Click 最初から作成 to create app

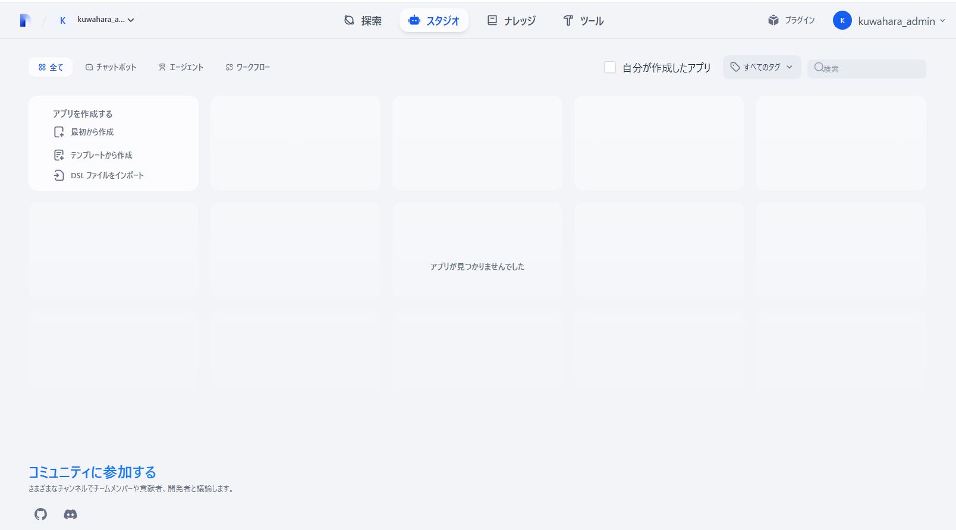tap(92, 132)
